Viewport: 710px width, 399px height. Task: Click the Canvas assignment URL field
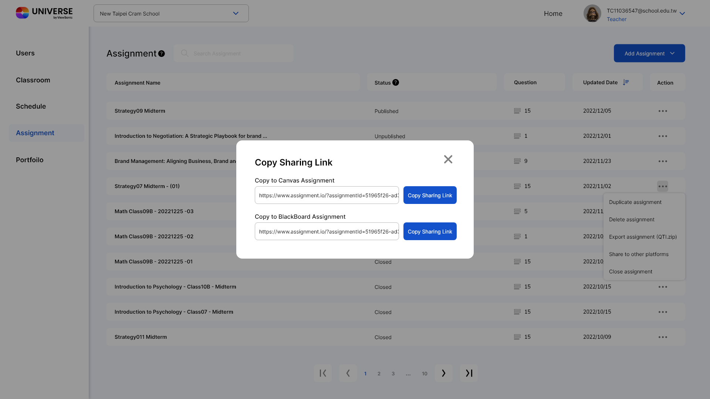tap(327, 195)
